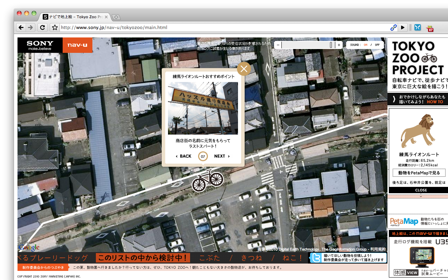
Task: Click the SONY make.believe logo
Action: [x=40, y=45]
